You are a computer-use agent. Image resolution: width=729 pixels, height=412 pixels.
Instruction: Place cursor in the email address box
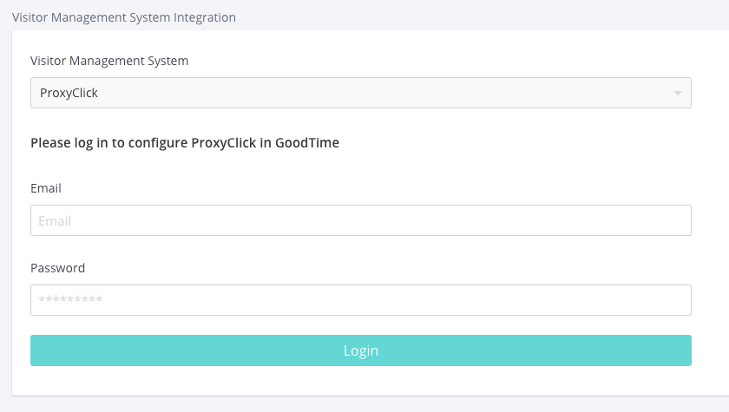(x=360, y=220)
